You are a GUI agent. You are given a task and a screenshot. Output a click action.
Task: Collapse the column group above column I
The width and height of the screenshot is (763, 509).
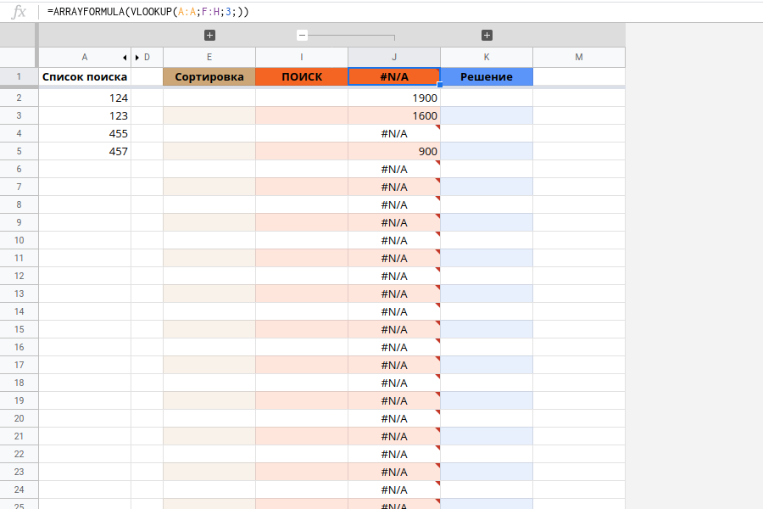(x=302, y=36)
